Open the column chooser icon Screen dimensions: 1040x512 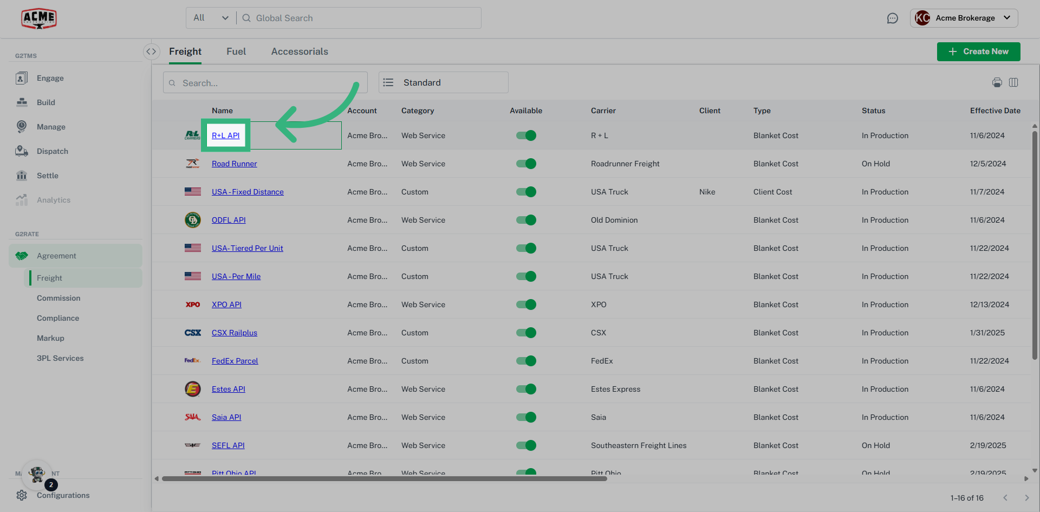(1013, 82)
